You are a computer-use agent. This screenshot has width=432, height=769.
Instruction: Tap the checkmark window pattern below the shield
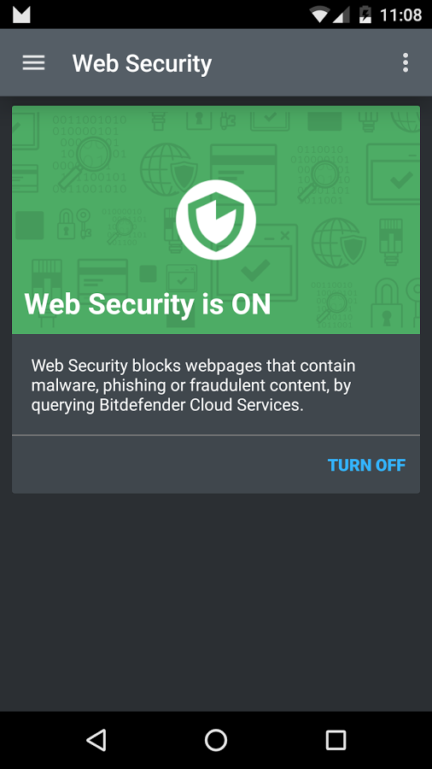point(255,262)
